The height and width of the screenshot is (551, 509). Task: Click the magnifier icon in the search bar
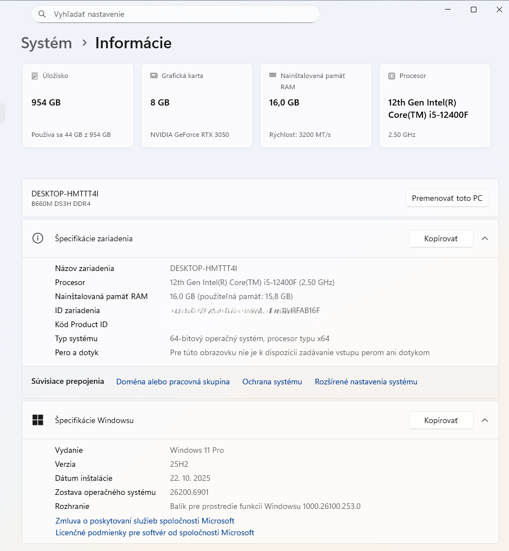(42, 14)
